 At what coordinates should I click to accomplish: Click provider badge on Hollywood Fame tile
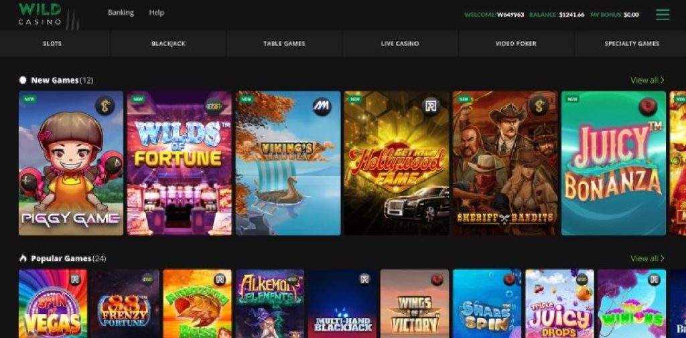(431, 106)
